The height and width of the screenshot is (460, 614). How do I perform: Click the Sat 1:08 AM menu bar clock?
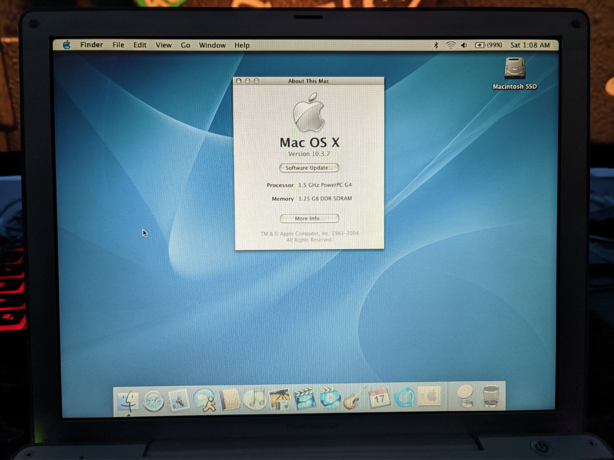[530, 45]
